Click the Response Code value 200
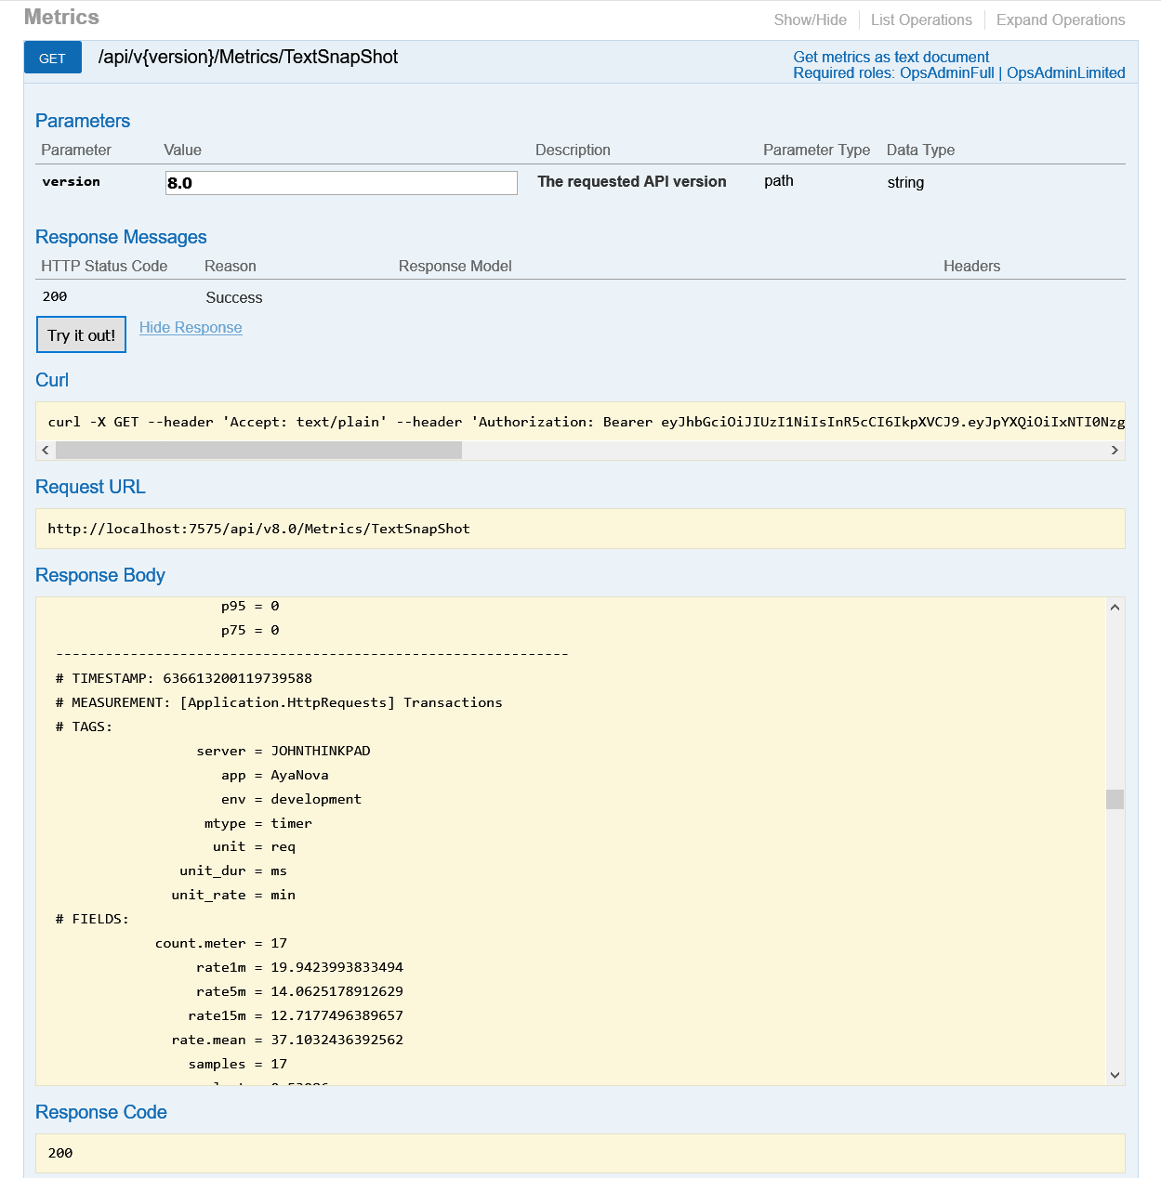The width and height of the screenshot is (1161, 1178). 60,1153
